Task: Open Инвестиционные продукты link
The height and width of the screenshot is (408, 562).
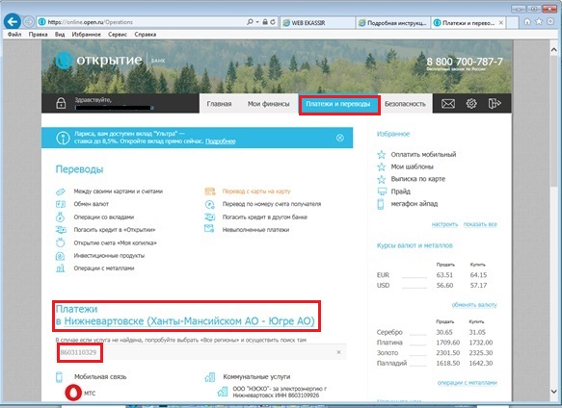Action: point(109,256)
